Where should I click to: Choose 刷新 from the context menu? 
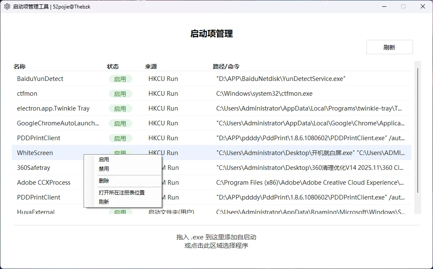click(103, 202)
